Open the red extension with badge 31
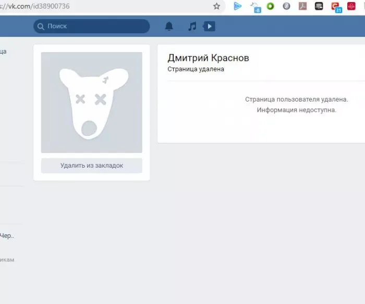This screenshot has width=365, height=304. click(336, 7)
